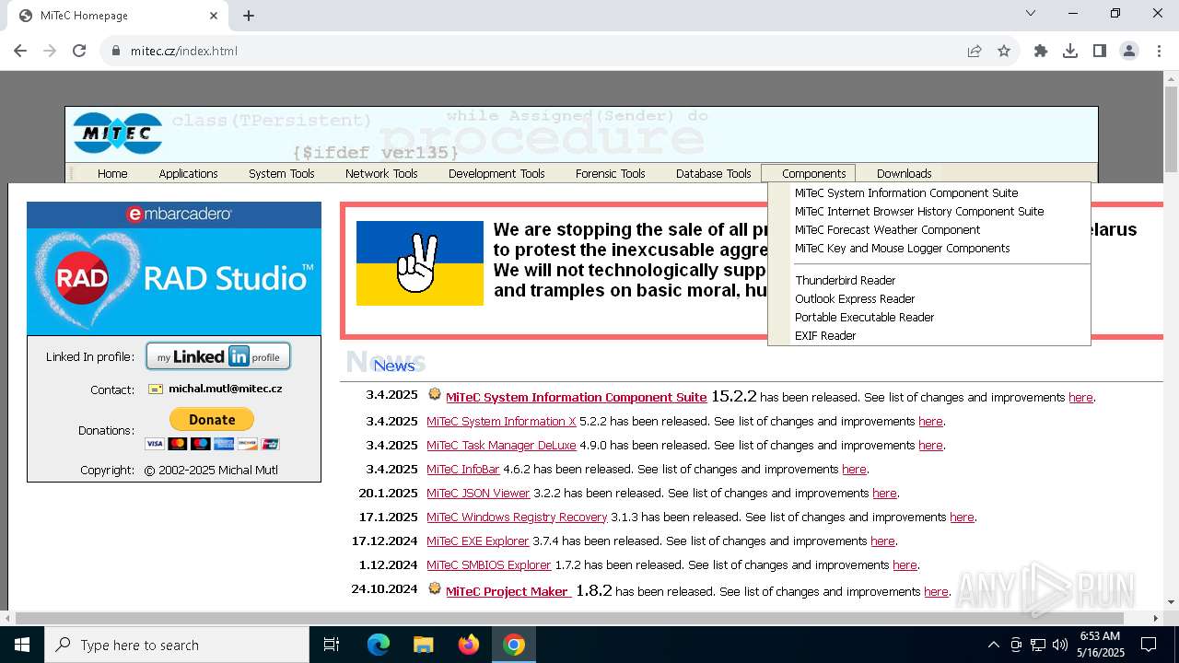Click the RAD Studio banner
This screenshot has width=1179, height=663.
tap(174, 268)
